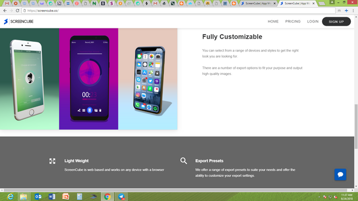The width and height of the screenshot is (358, 201).
Task: Click the Export Presets magnifier icon
Action: coord(183,161)
